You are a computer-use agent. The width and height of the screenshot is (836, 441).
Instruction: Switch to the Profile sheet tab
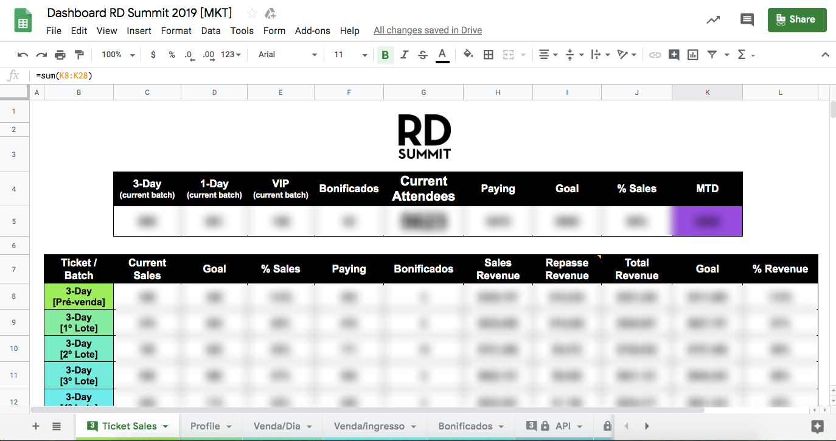tap(211, 426)
